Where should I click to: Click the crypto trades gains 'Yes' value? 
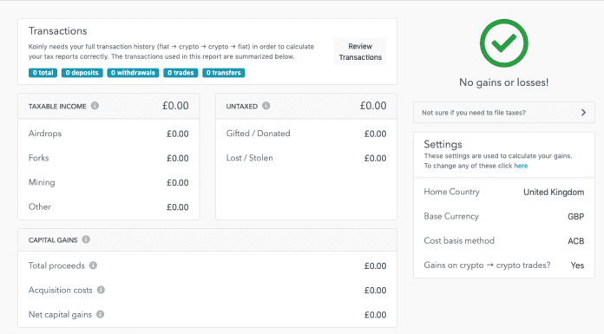(x=577, y=265)
